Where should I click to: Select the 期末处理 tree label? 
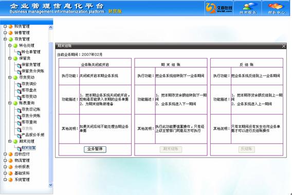pos(27,141)
